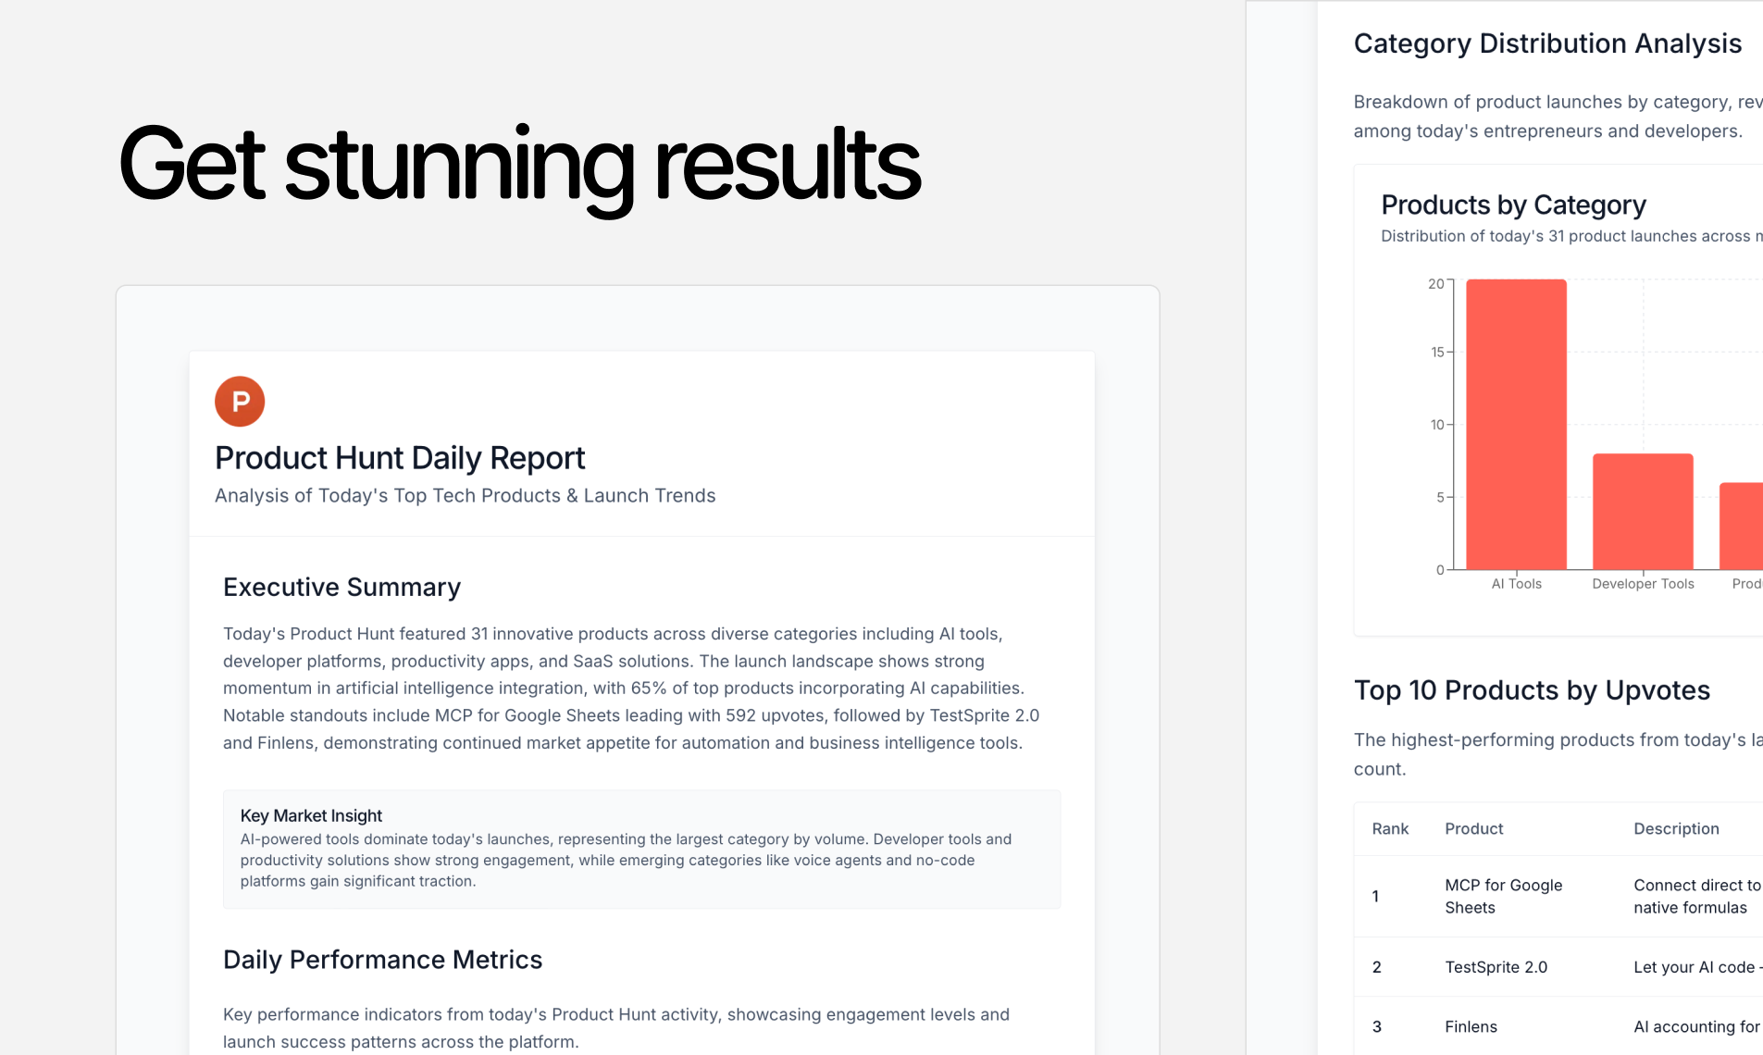The image size is (1763, 1055).
Task: Click the 'Let your AI code' description cell
Action: [1697, 967]
